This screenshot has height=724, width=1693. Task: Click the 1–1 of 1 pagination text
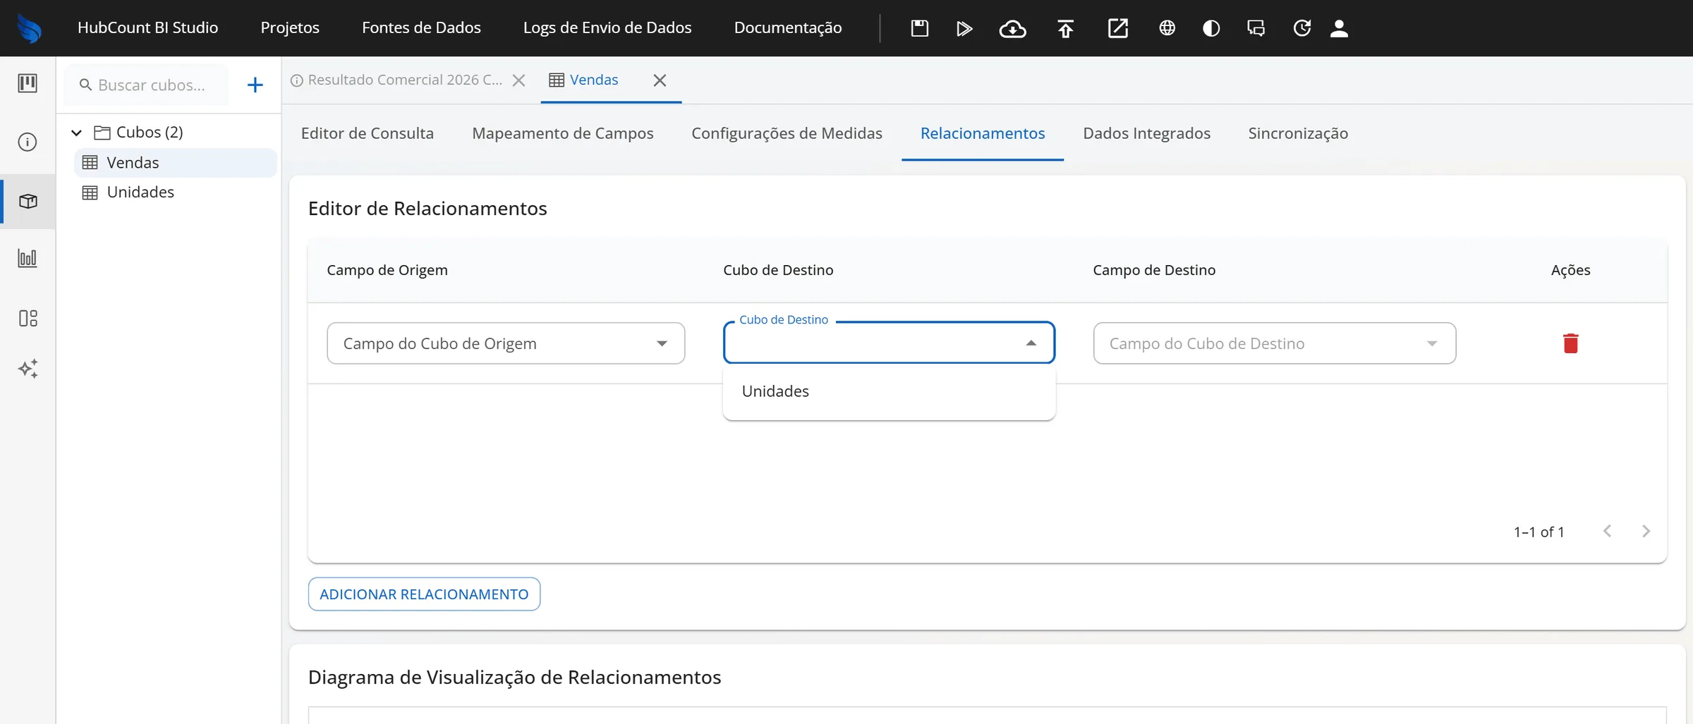[x=1539, y=532]
